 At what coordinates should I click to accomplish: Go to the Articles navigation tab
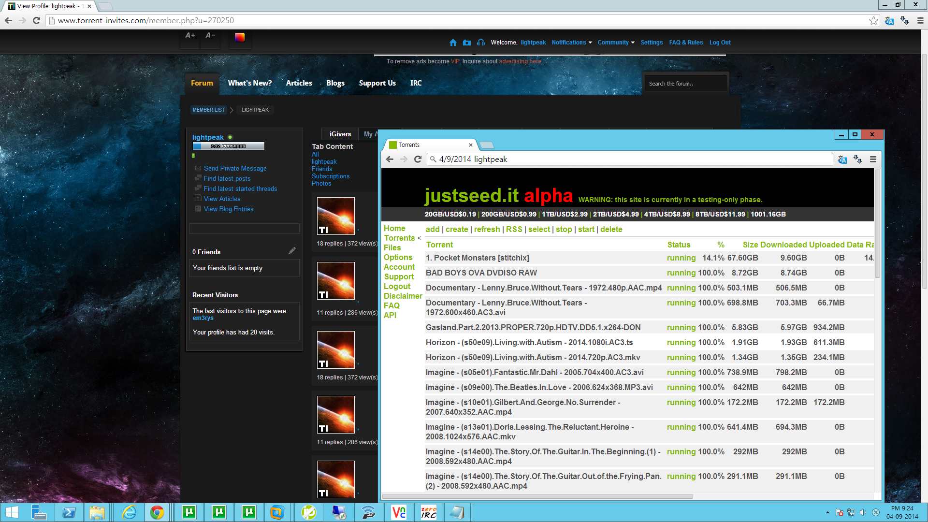(x=299, y=83)
